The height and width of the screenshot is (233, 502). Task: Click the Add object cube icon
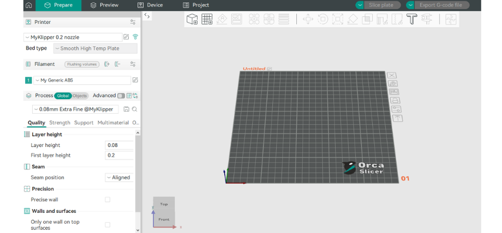click(192, 19)
